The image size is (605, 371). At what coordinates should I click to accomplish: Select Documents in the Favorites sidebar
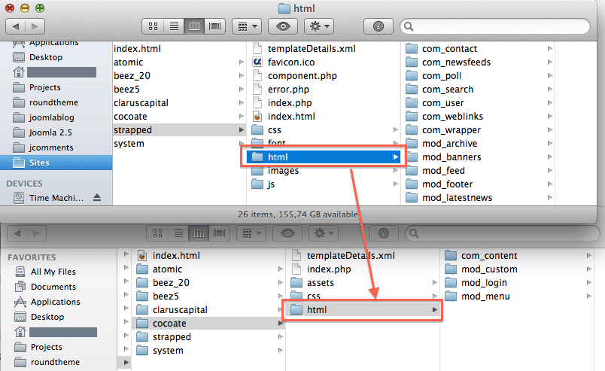click(53, 287)
